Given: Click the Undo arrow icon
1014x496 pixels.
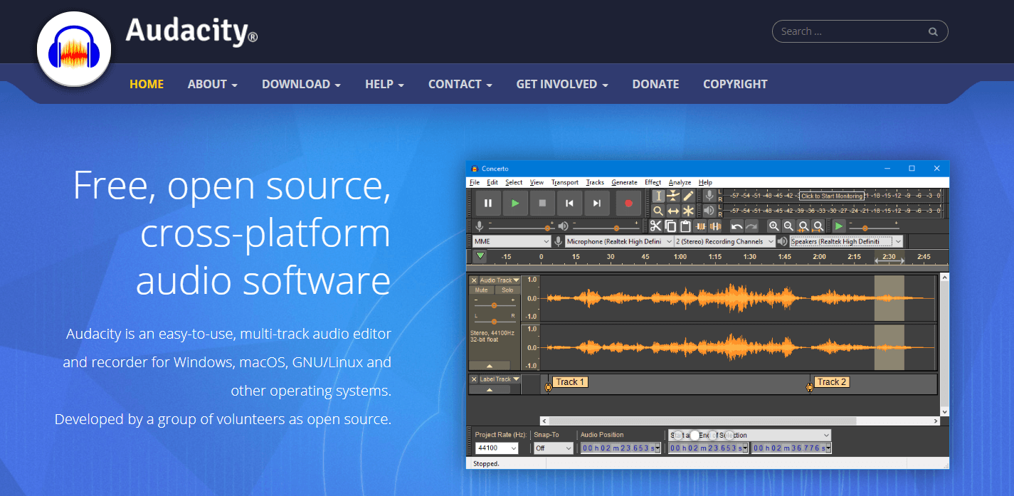Looking at the screenshot, I should pyautogui.click(x=736, y=226).
